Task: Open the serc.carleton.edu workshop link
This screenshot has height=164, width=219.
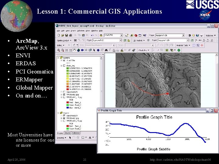Action: [180, 159]
